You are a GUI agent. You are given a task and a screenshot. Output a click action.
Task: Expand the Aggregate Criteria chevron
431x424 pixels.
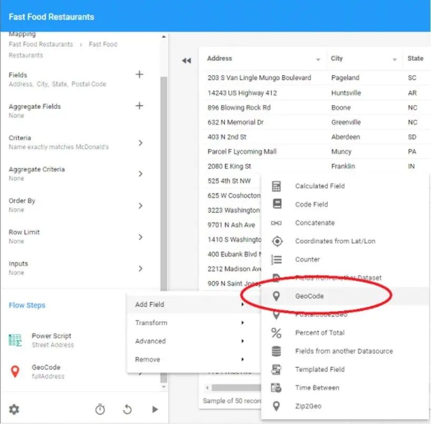click(x=140, y=174)
